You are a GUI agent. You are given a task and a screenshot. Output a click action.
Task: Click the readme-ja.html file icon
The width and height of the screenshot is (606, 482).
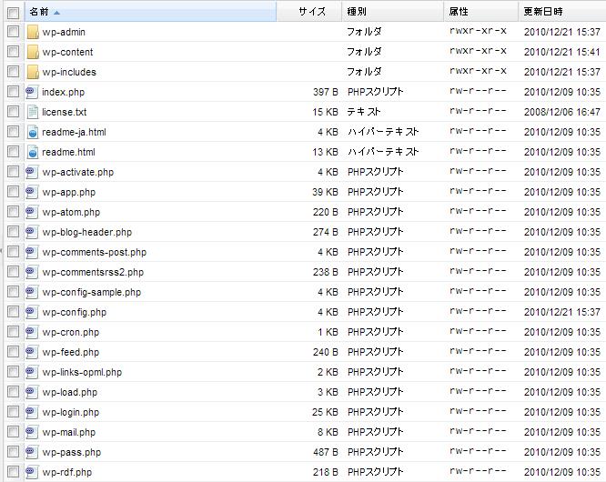pyautogui.click(x=33, y=132)
